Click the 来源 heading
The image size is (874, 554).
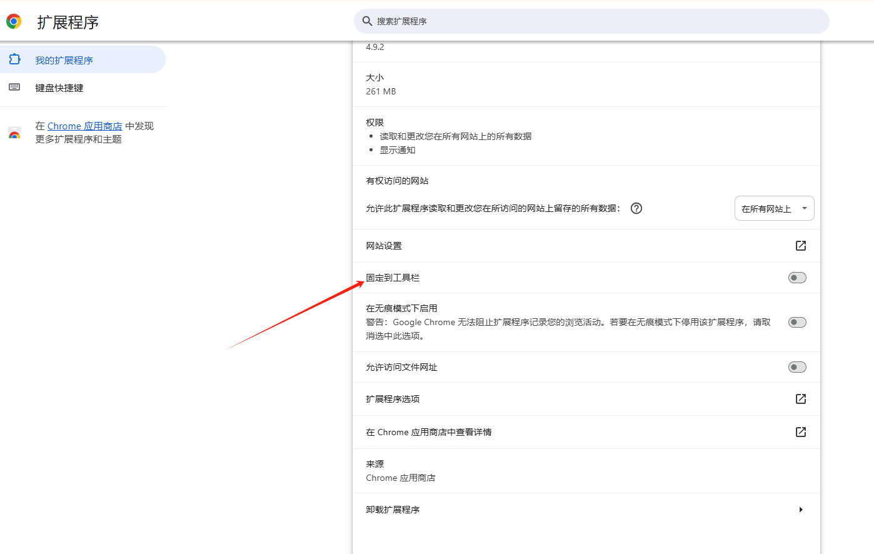(x=374, y=464)
